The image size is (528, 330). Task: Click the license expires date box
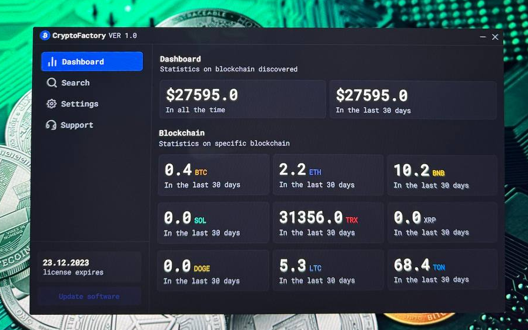[89, 267]
